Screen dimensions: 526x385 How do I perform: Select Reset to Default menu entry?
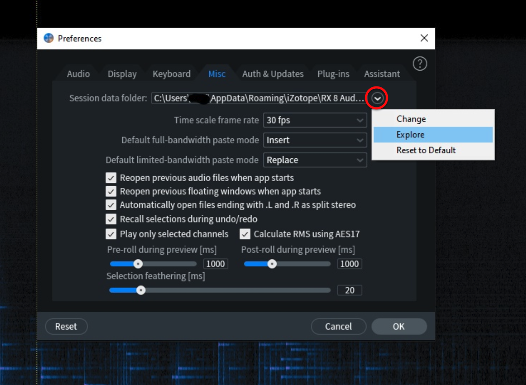tap(433, 150)
